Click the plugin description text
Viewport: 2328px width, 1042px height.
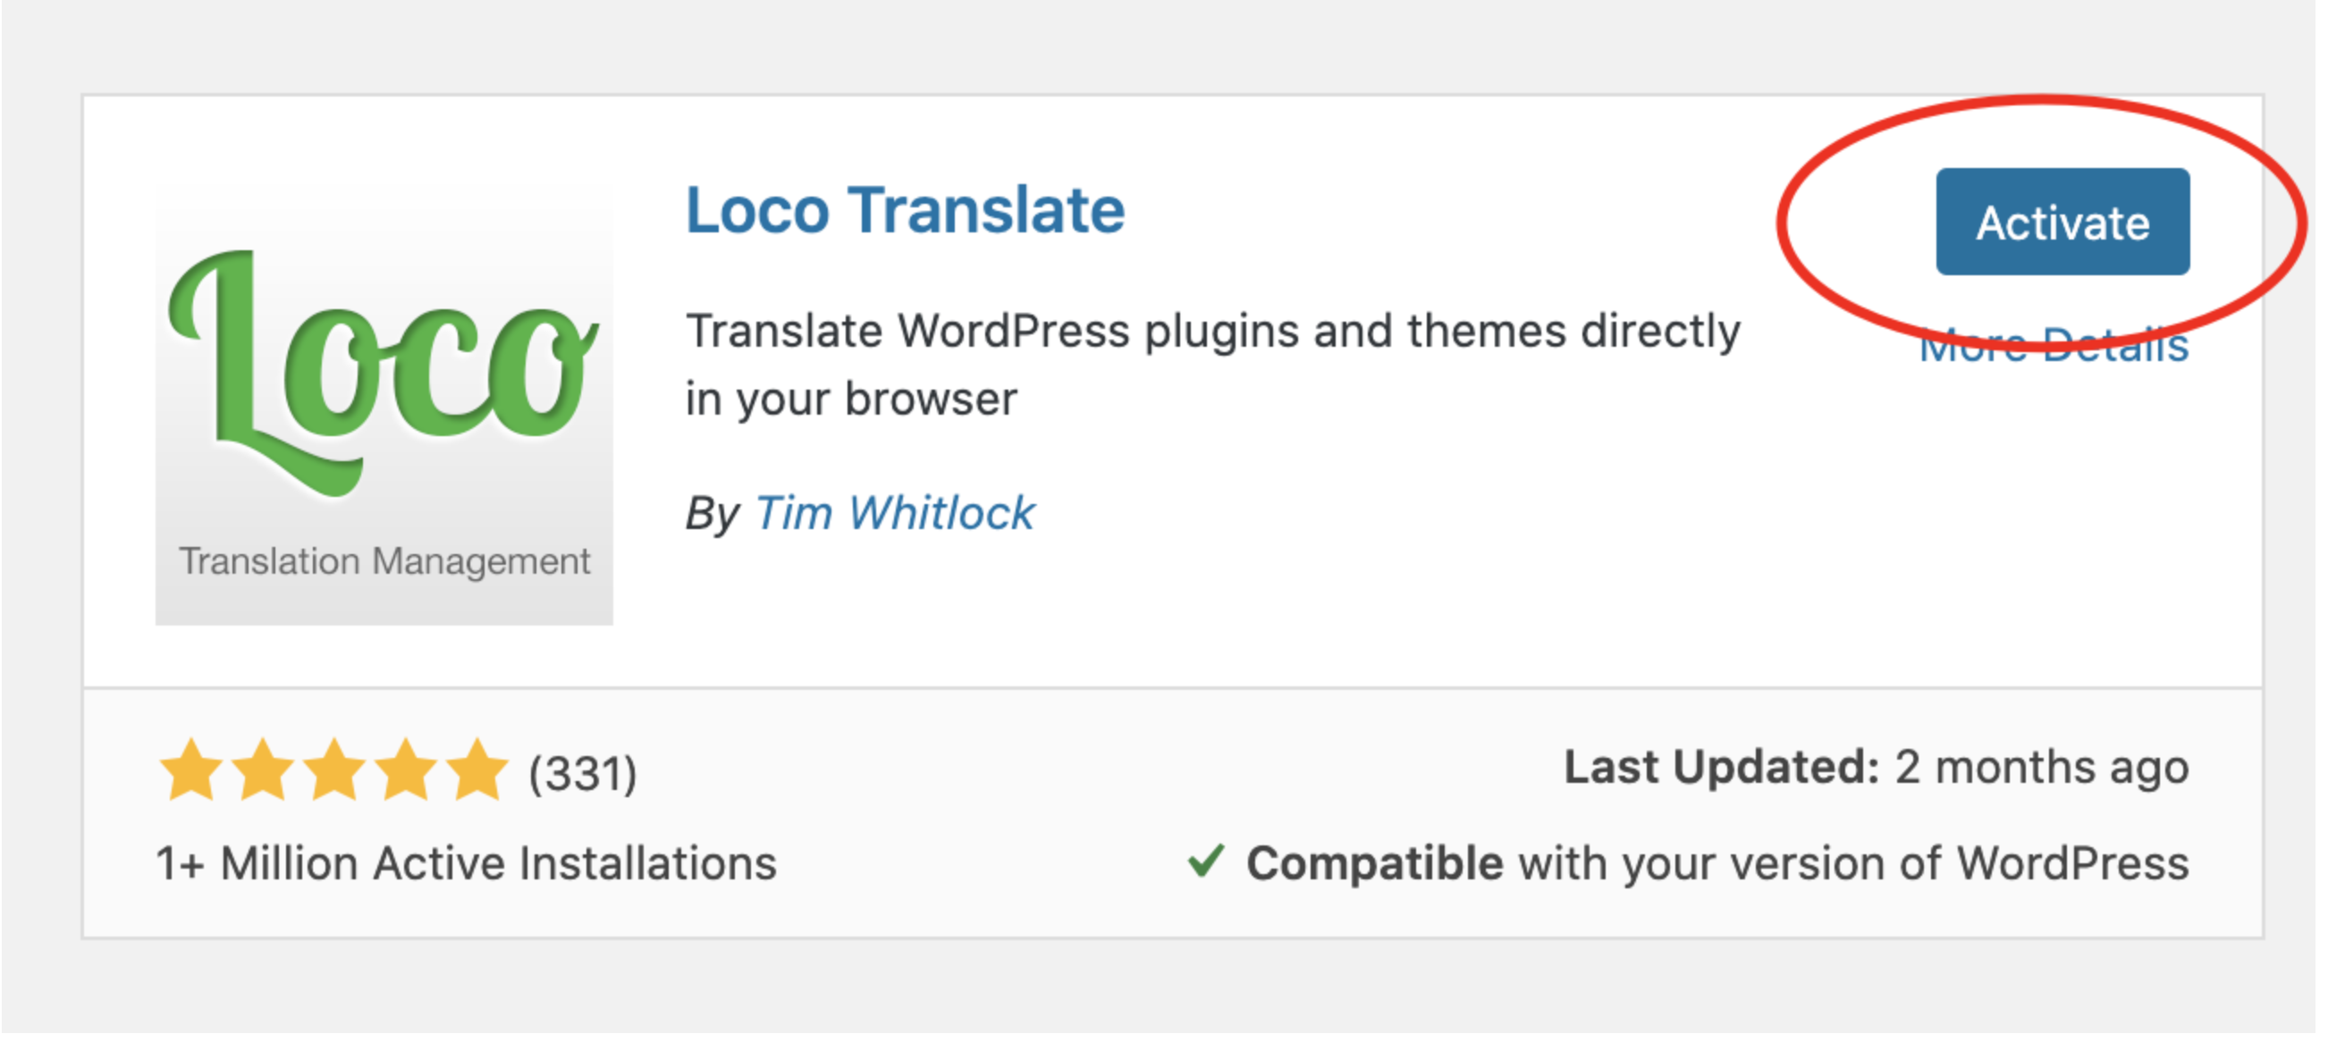click(x=1212, y=332)
